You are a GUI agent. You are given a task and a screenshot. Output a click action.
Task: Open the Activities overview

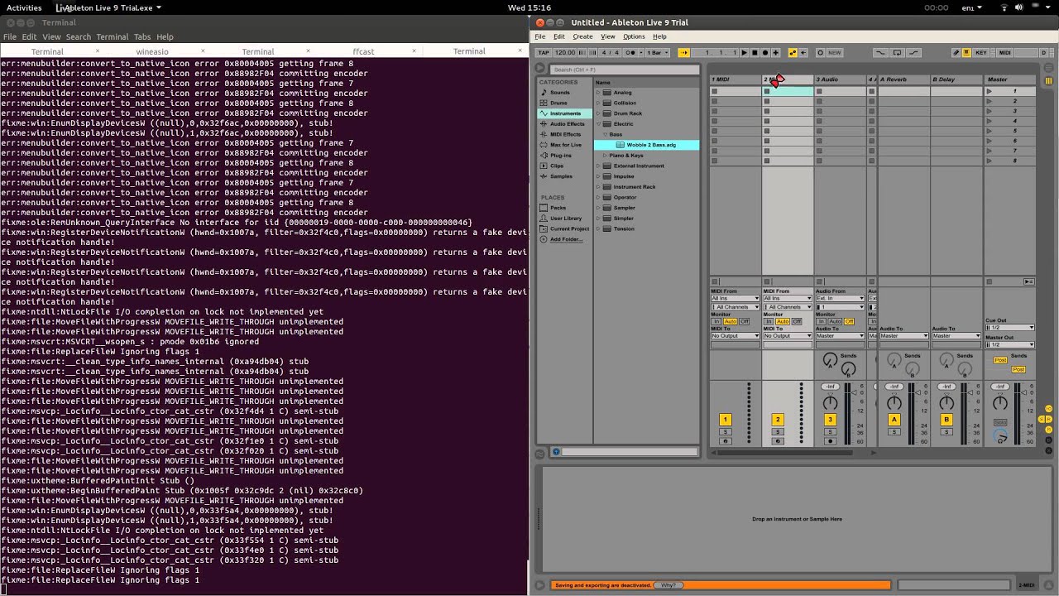24,7
